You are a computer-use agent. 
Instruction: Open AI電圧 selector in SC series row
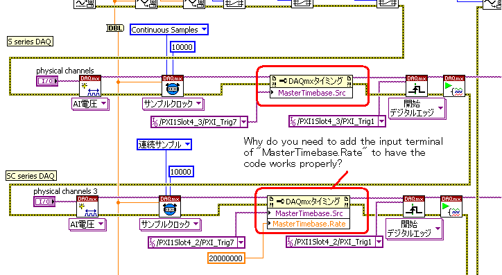click(101, 224)
